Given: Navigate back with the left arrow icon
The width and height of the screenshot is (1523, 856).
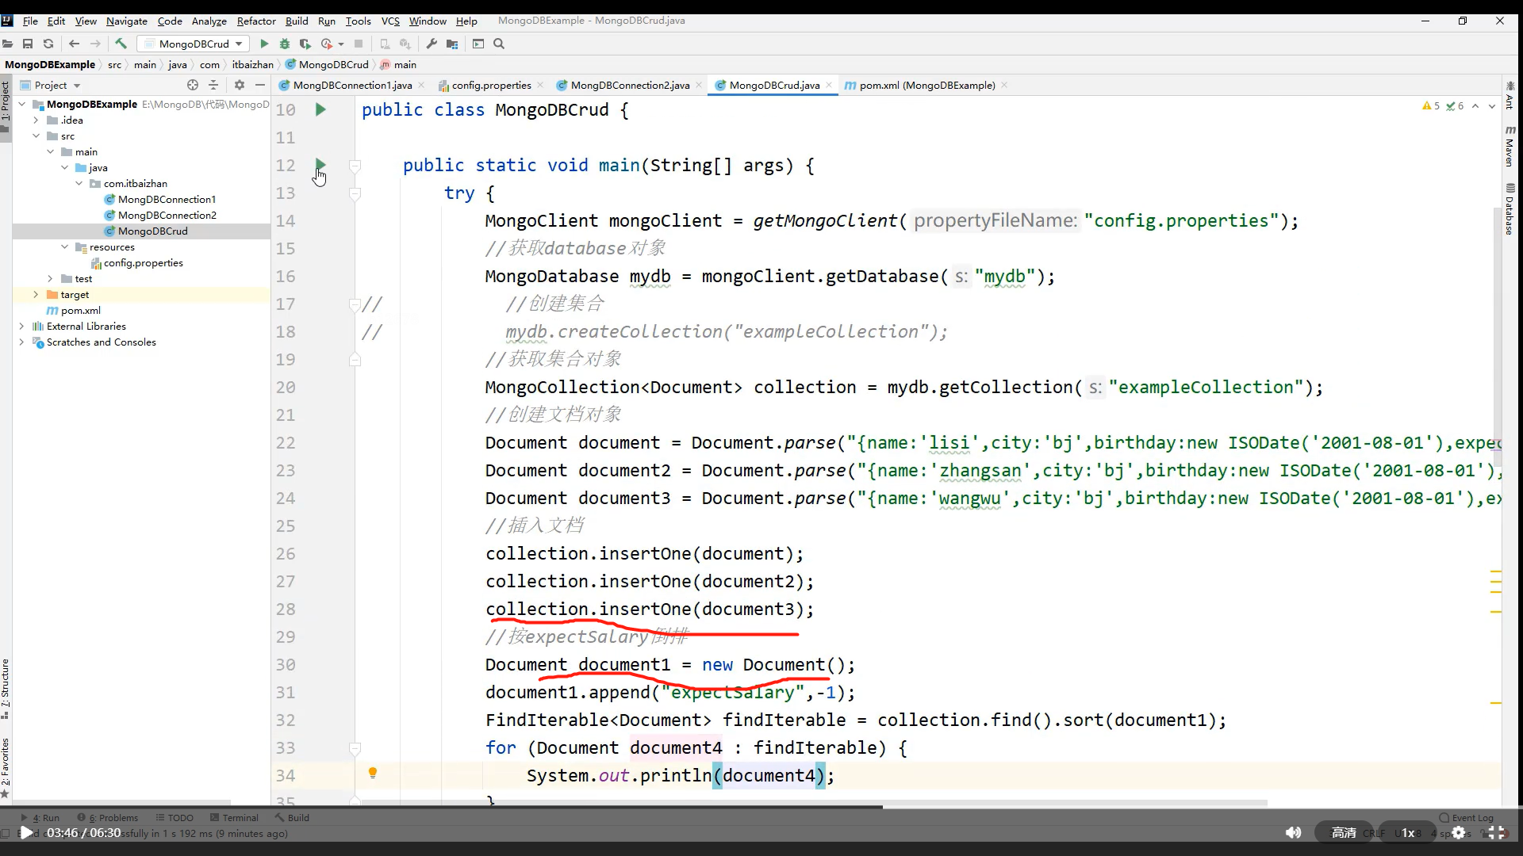Looking at the screenshot, I should point(75,44).
